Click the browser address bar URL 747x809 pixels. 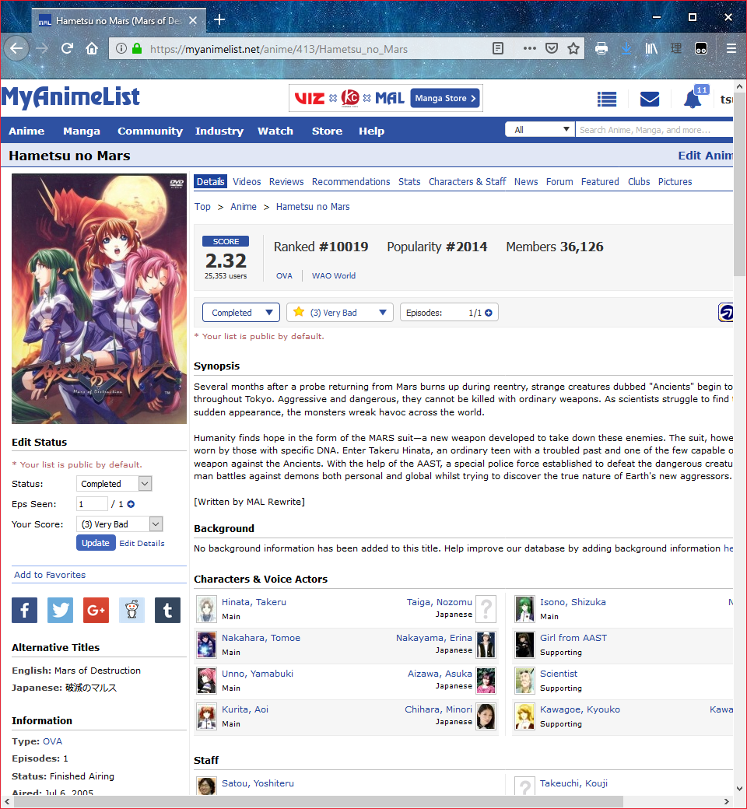point(279,49)
